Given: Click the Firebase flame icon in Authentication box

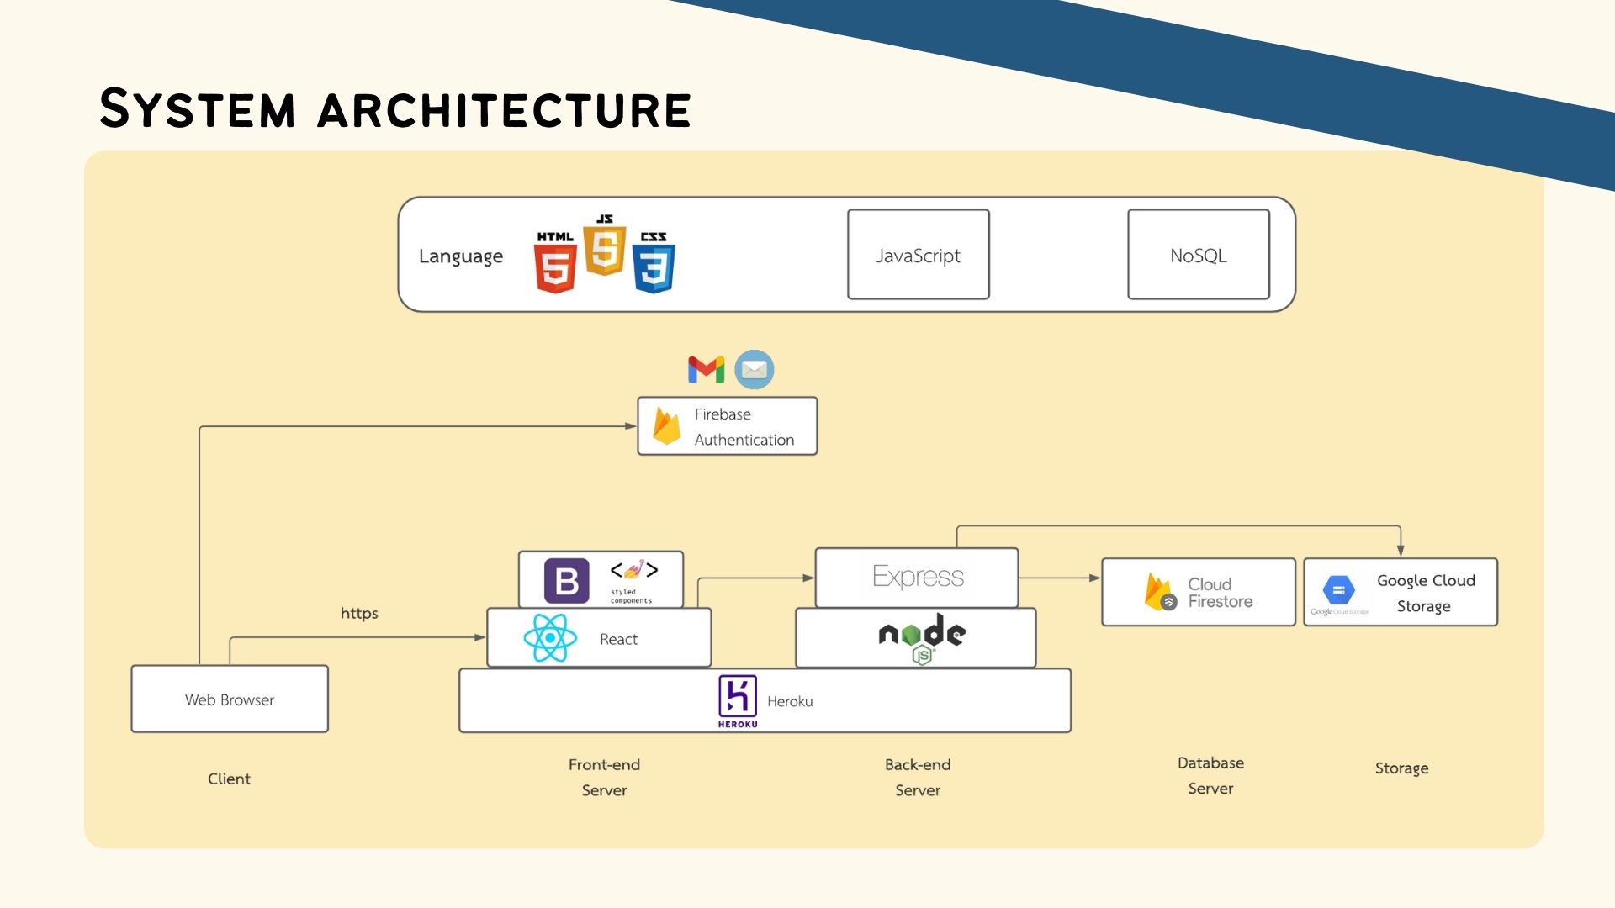Looking at the screenshot, I should click(666, 426).
